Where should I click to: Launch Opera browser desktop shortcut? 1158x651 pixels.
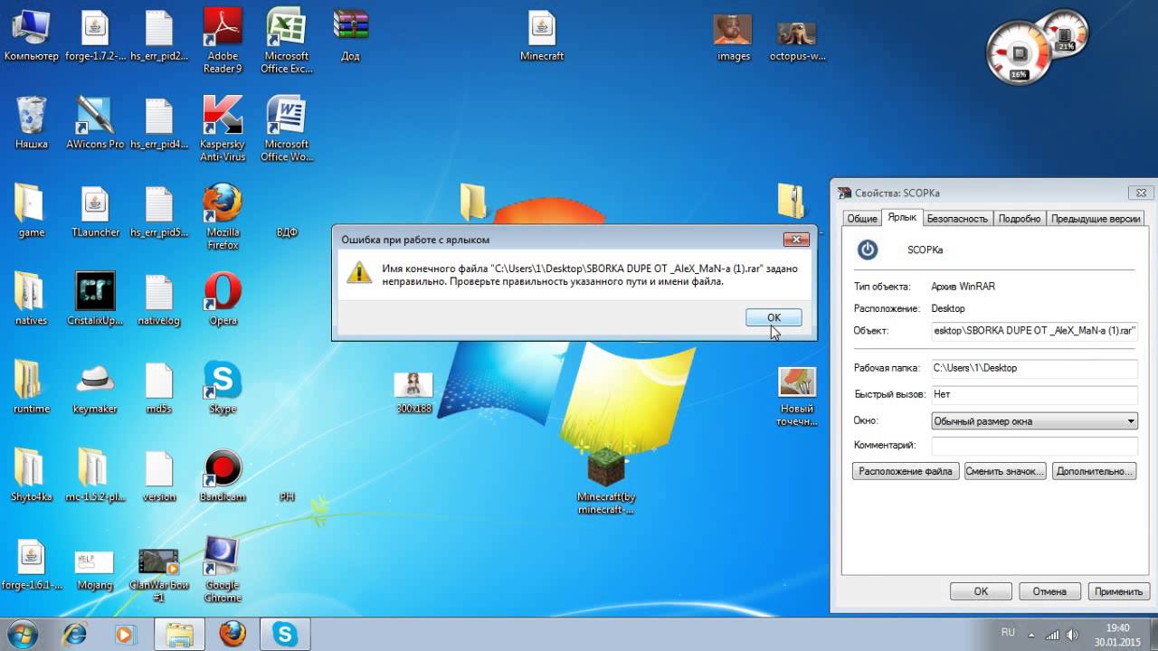(223, 299)
